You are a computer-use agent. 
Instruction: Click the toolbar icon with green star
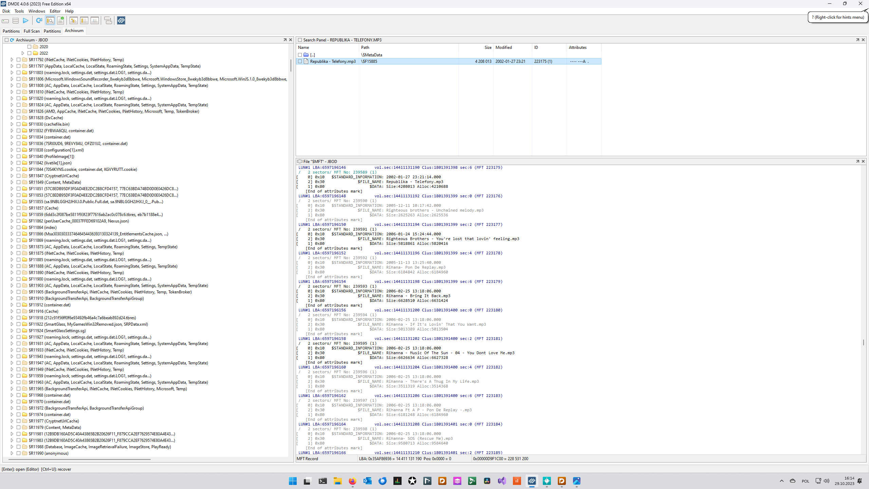[x=60, y=21]
